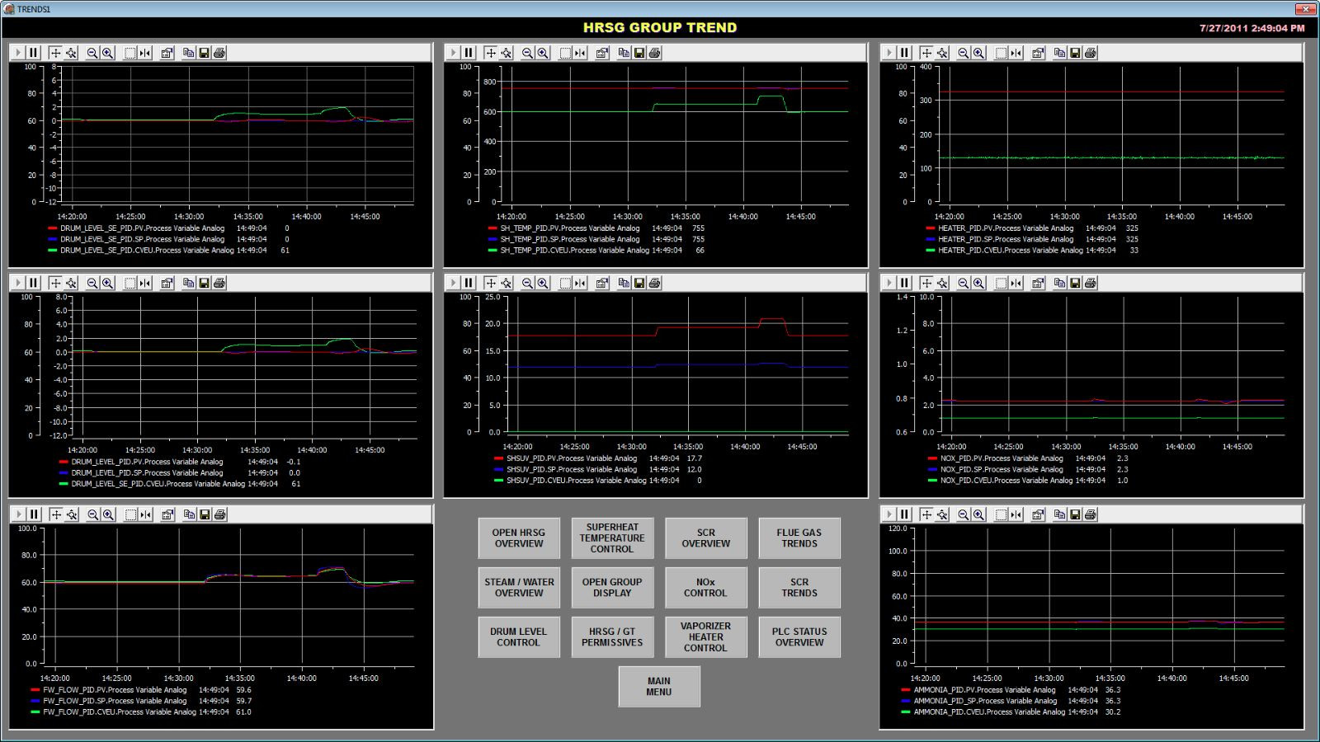Viewport: 1320px width, 742px height.
Task: Open properties of the SH_TEMP trend
Action: click(602, 53)
